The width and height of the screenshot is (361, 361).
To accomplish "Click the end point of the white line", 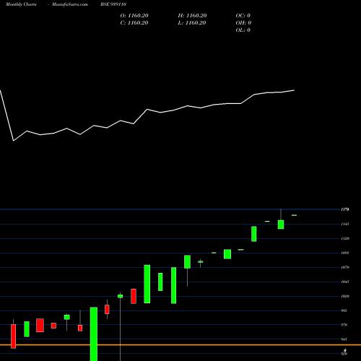I will (x=294, y=90).
